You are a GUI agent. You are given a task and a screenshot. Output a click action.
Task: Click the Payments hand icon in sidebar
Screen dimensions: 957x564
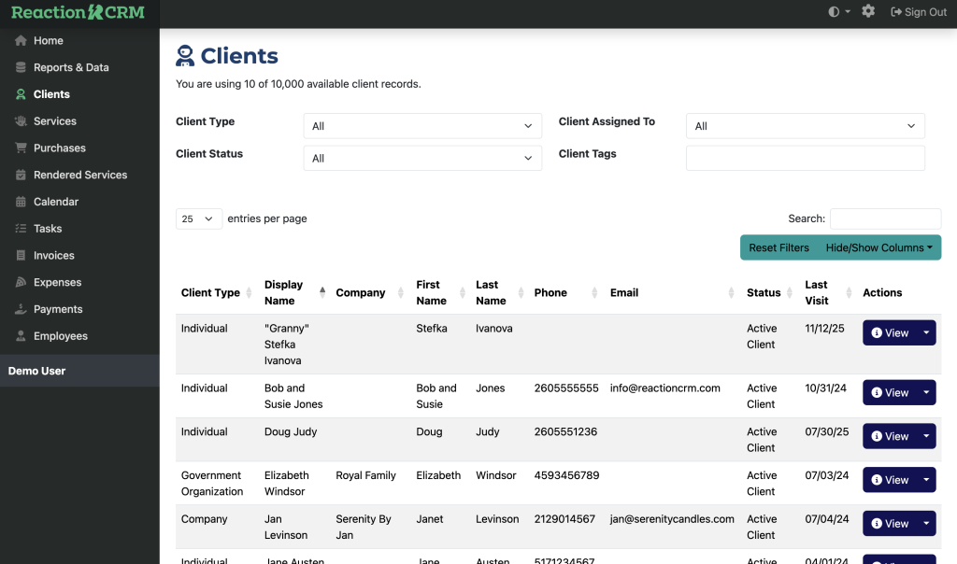pos(21,309)
